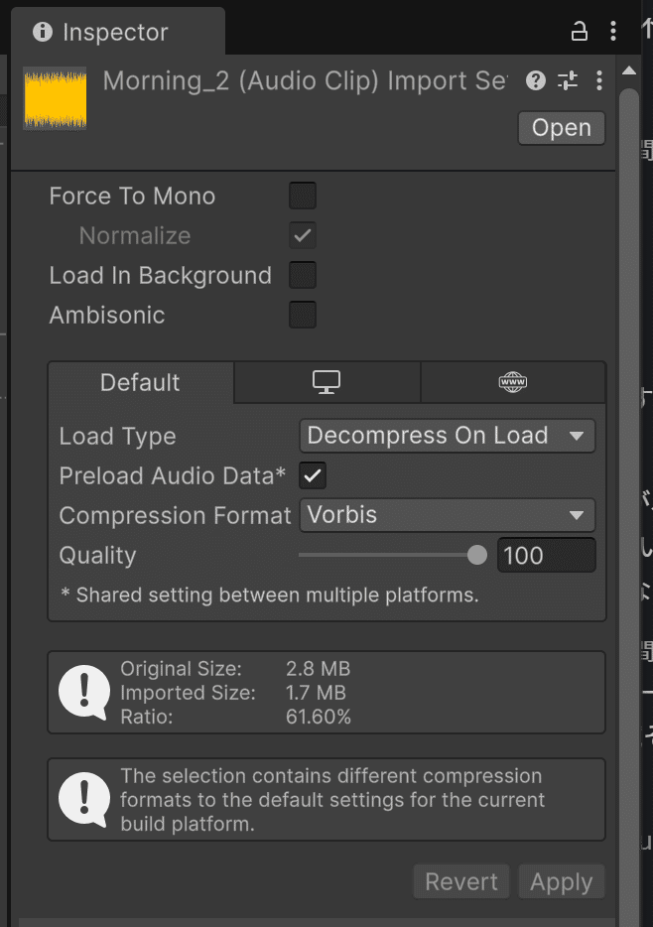Open the Inspector's more options kebab menu

point(599,80)
